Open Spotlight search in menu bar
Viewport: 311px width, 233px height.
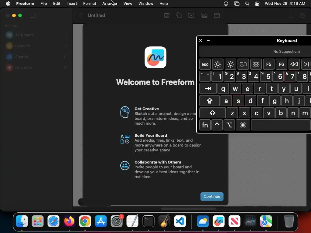pos(247,3)
